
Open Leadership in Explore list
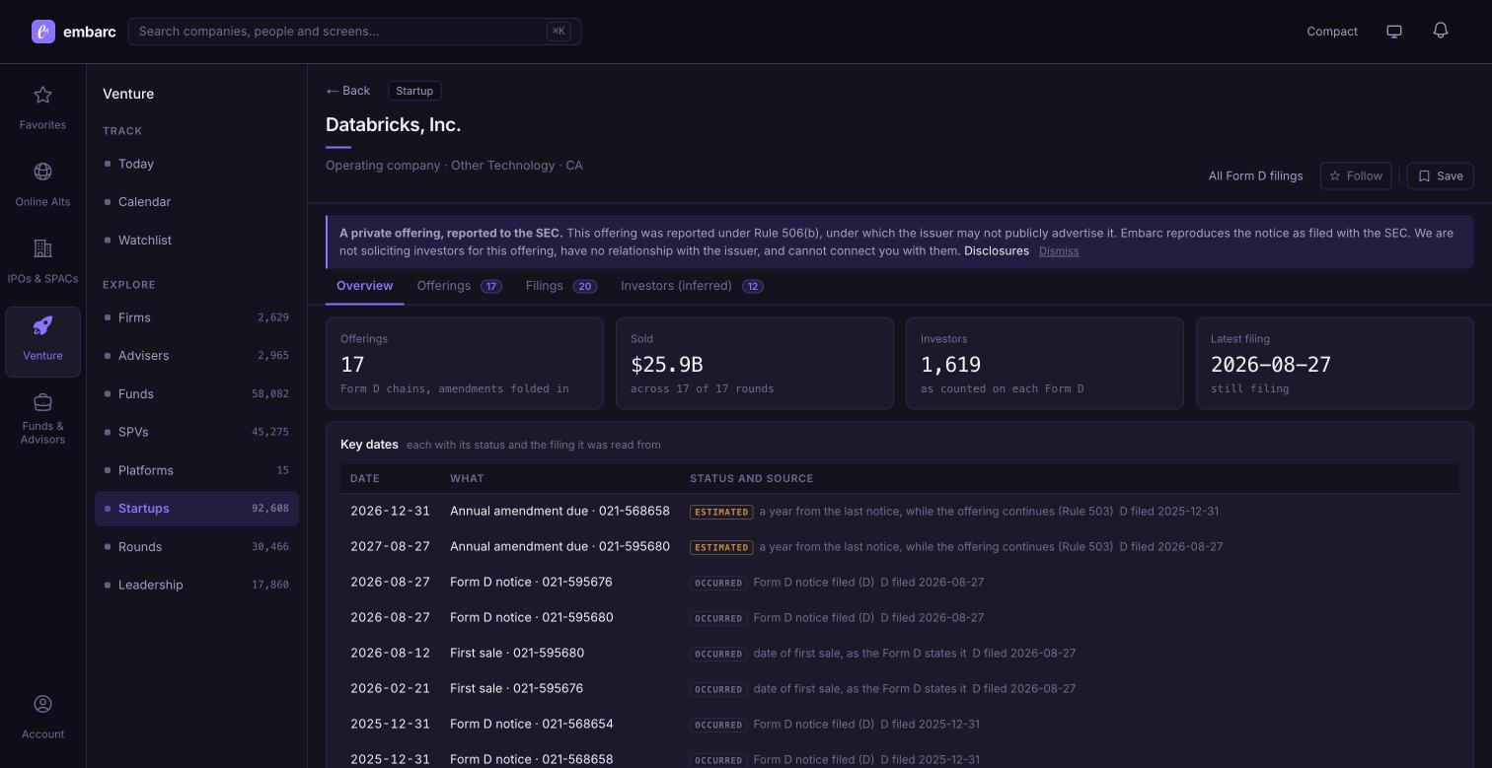(196, 585)
